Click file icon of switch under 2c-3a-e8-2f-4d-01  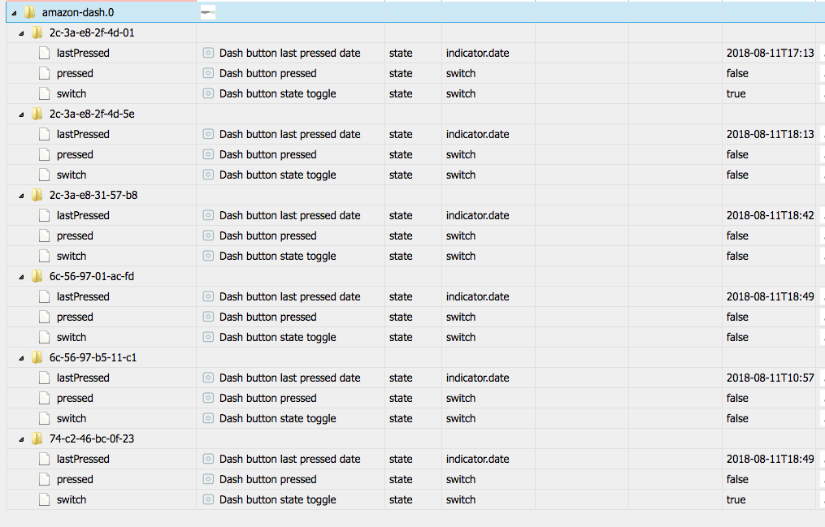point(44,93)
